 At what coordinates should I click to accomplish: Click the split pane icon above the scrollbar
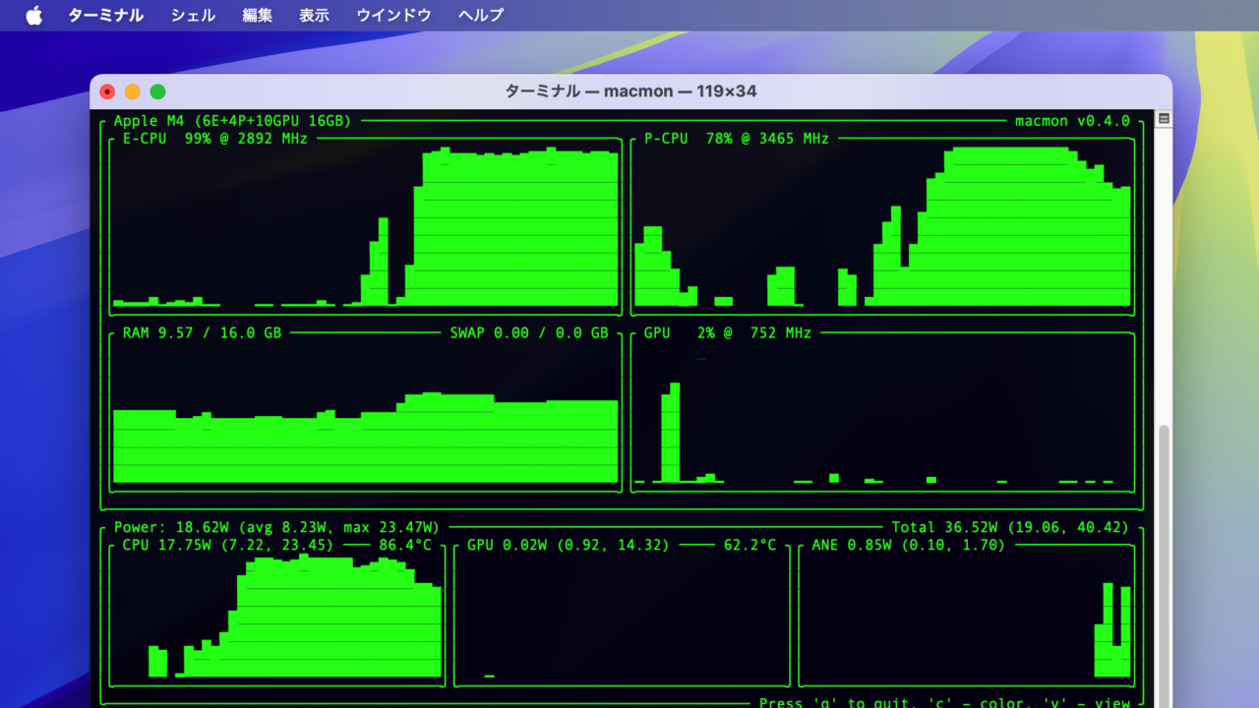(x=1164, y=118)
